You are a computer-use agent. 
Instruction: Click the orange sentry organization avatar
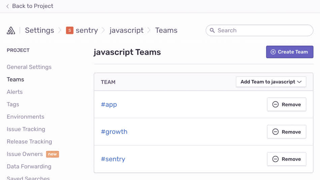point(70,30)
